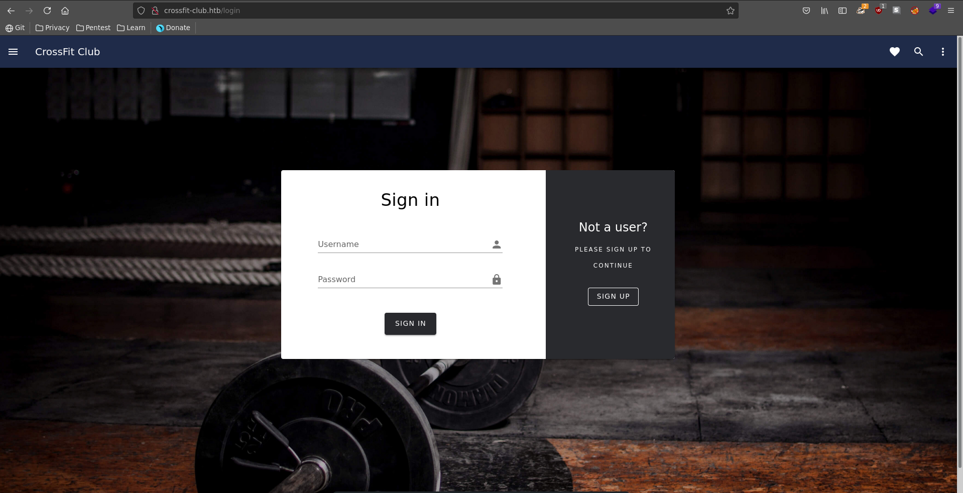Click the page vertical scrollbar

pyautogui.click(x=959, y=251)
